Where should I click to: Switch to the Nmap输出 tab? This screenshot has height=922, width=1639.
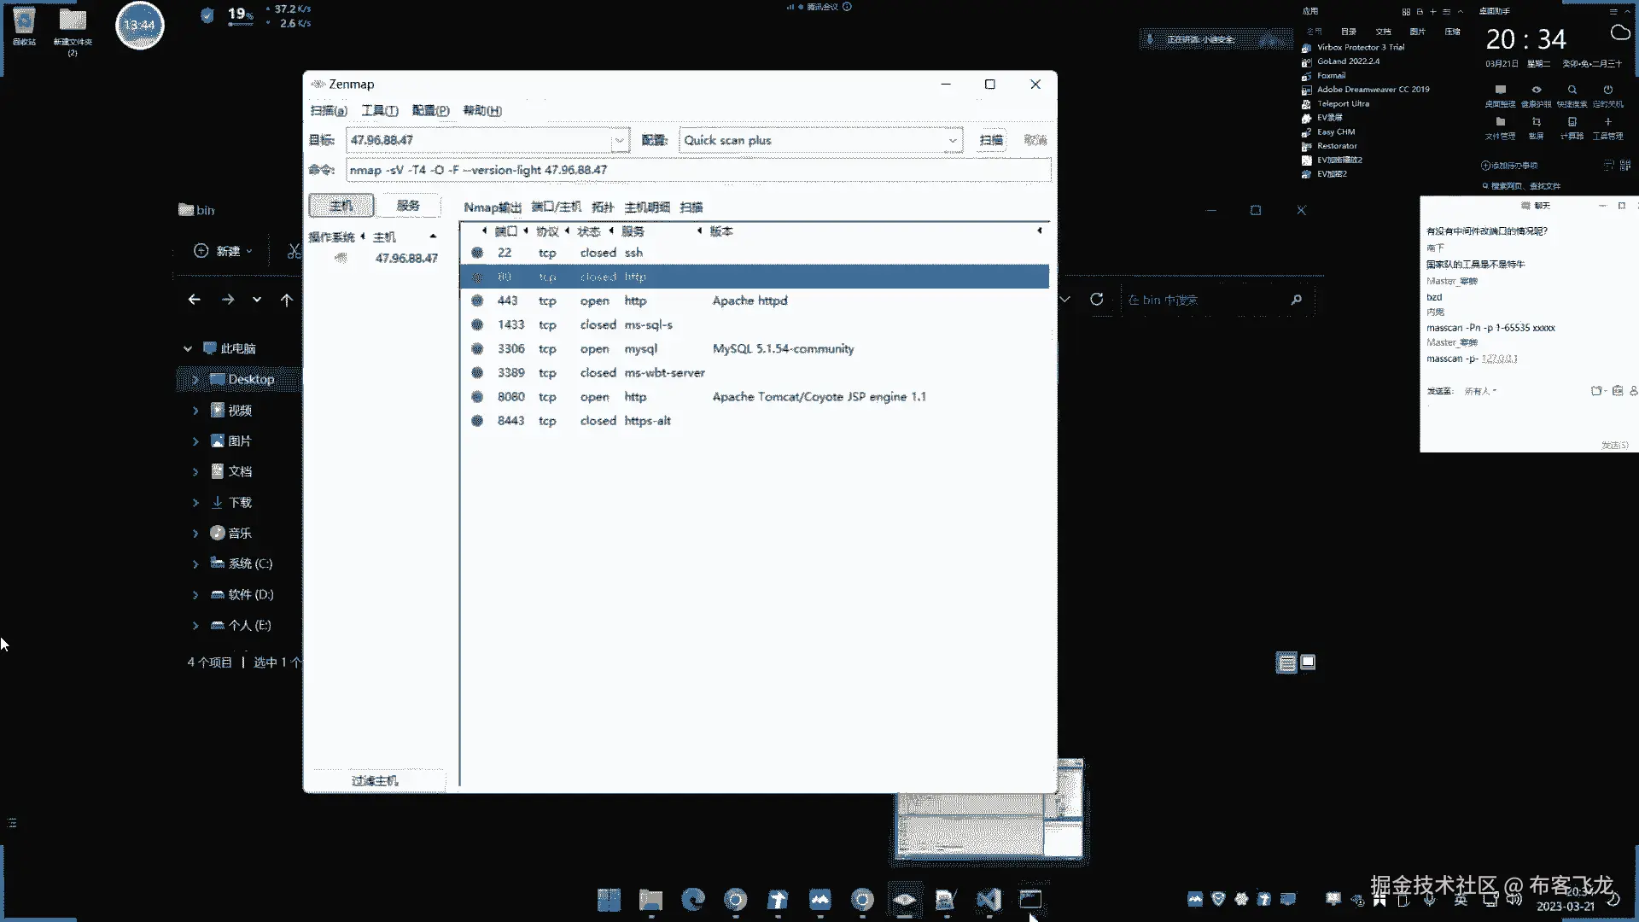492,207
